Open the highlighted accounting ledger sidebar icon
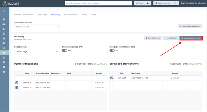 [4, 53]
